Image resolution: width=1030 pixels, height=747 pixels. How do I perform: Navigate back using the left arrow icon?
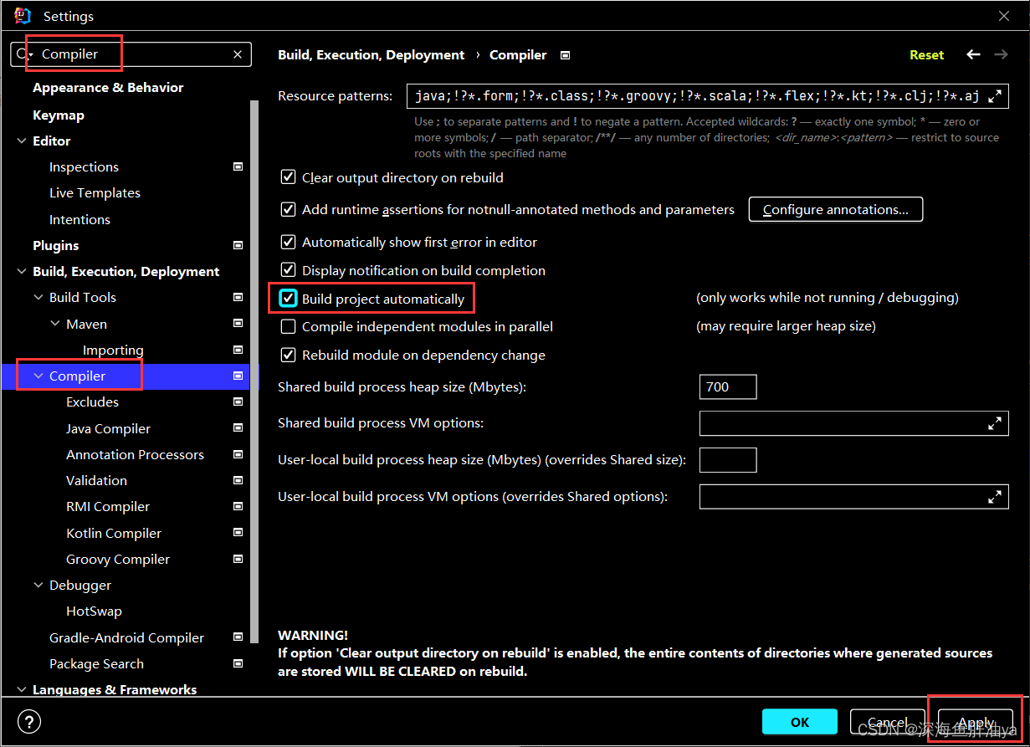pos(973,54)
